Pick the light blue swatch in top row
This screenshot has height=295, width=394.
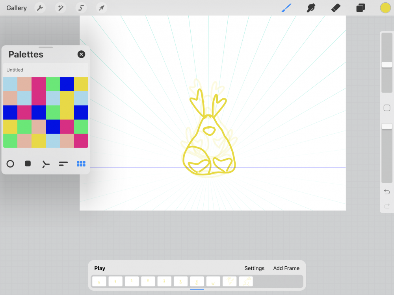click(x=10, y=84)
